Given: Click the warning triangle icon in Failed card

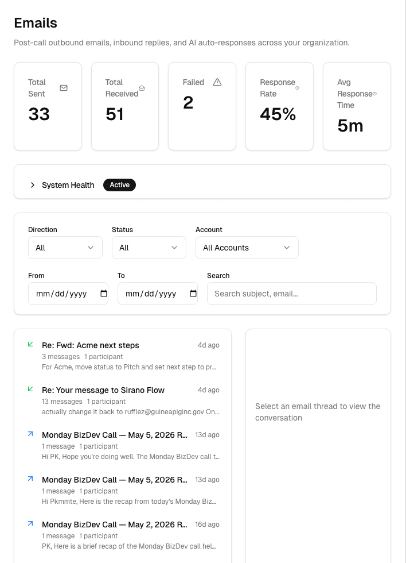Looking at the screenshot, I should pyautogui.click(x=217, y=82).
